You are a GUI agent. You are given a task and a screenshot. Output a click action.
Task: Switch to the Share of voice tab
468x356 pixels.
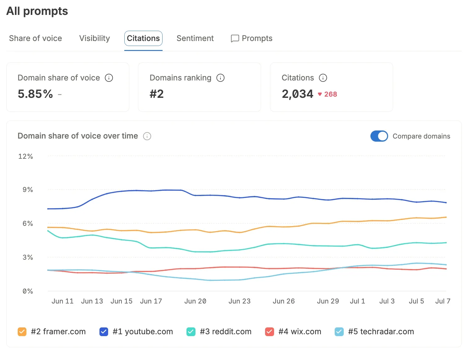pyautogui.click(x=35, y=38)
